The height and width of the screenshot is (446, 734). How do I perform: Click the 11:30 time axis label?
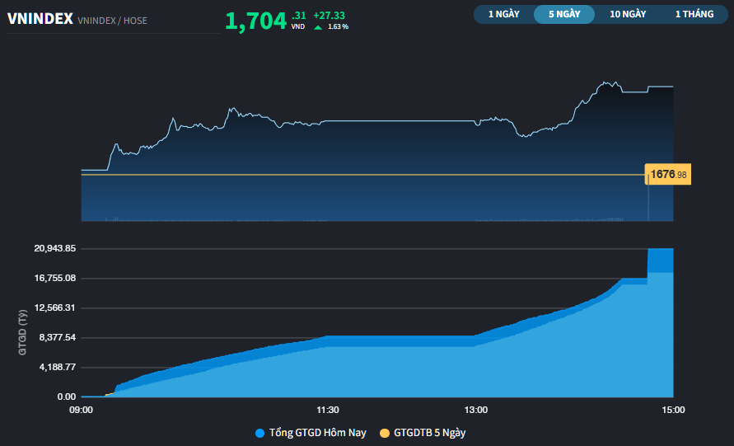[328, 410]
